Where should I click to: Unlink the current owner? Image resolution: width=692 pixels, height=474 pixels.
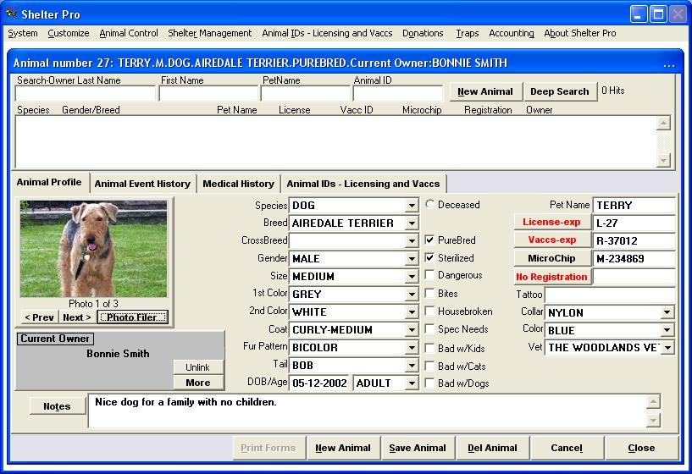point(197,367)
